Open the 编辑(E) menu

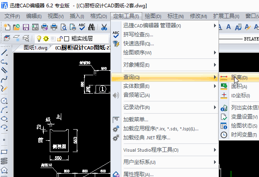pyautogui.click(x=33, y=16)
